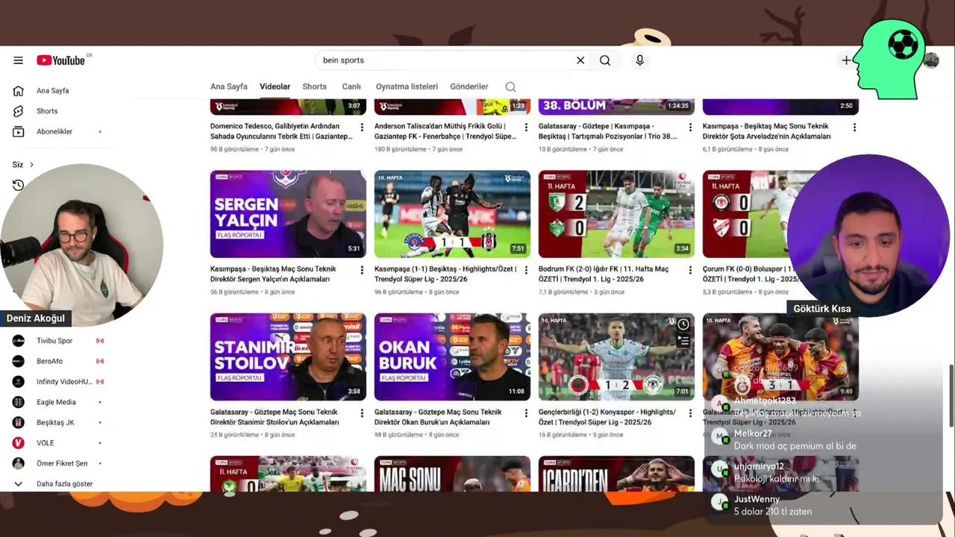Open options for Trio 38. Bölüm video
955x537 pixels.
pyautogui.click(x=690, y=128)
